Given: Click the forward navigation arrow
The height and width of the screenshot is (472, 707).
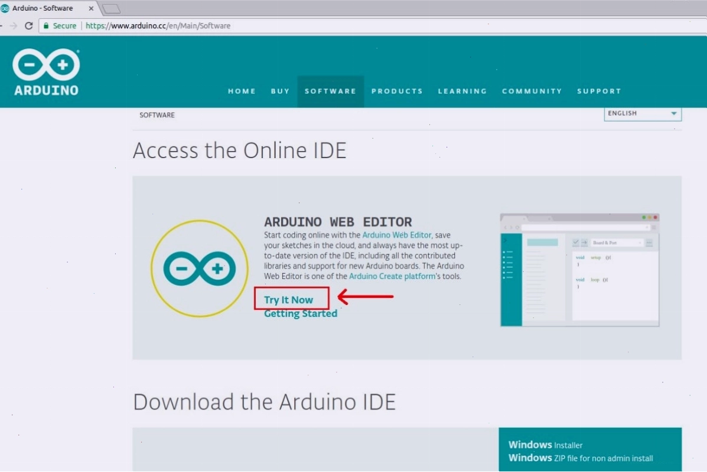Looking at the screenshot, I should point(14,26).
